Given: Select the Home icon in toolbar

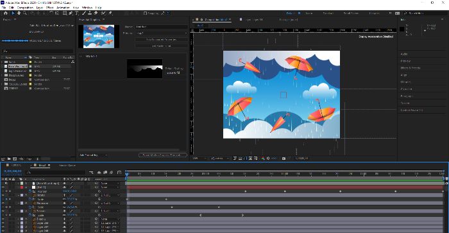Looking at the screenshot, I should [x=6, y=13].
